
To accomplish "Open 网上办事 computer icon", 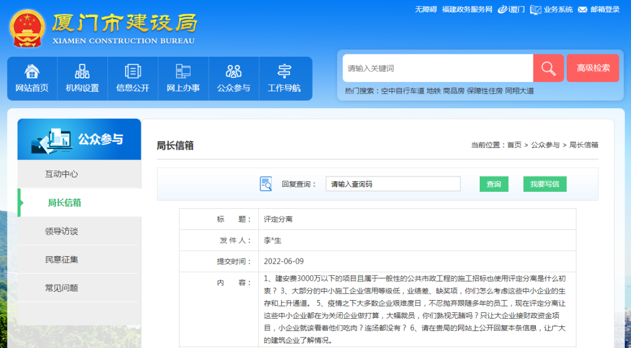I will pyautogui.click(x=183, y=71).
